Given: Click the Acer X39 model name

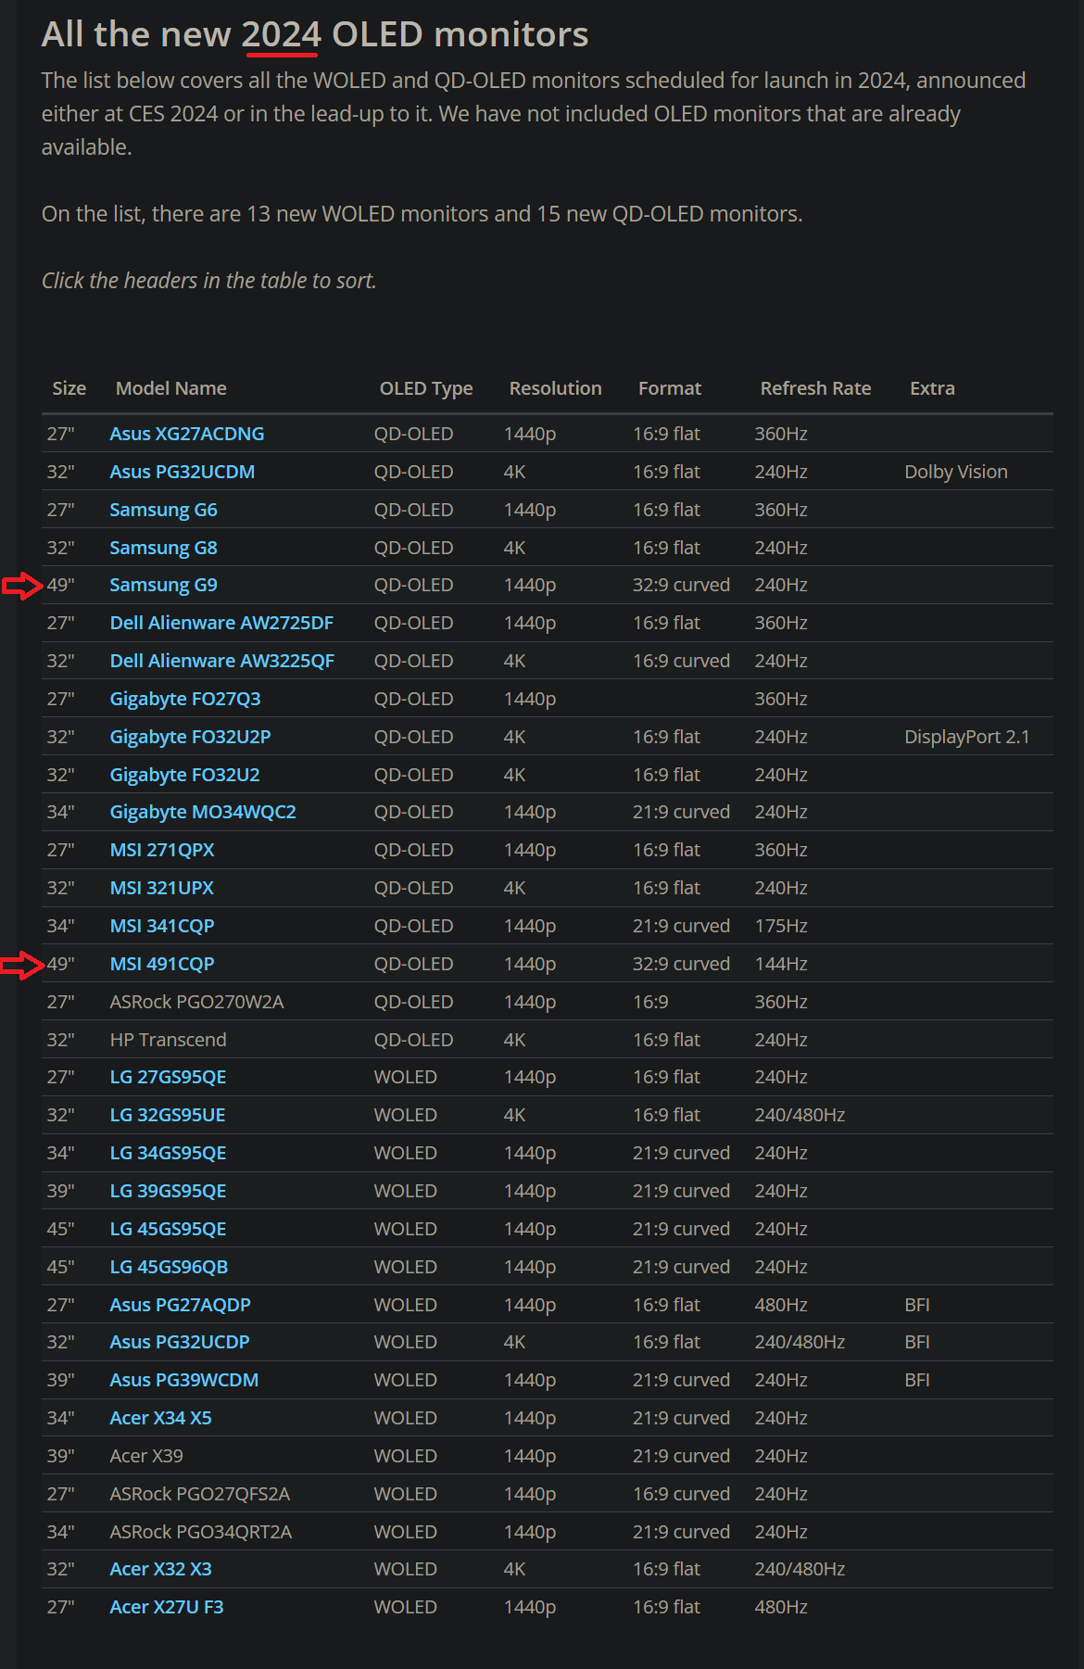Looking at the screenshot, I should pyautogui.click(x=146, y=1456).
